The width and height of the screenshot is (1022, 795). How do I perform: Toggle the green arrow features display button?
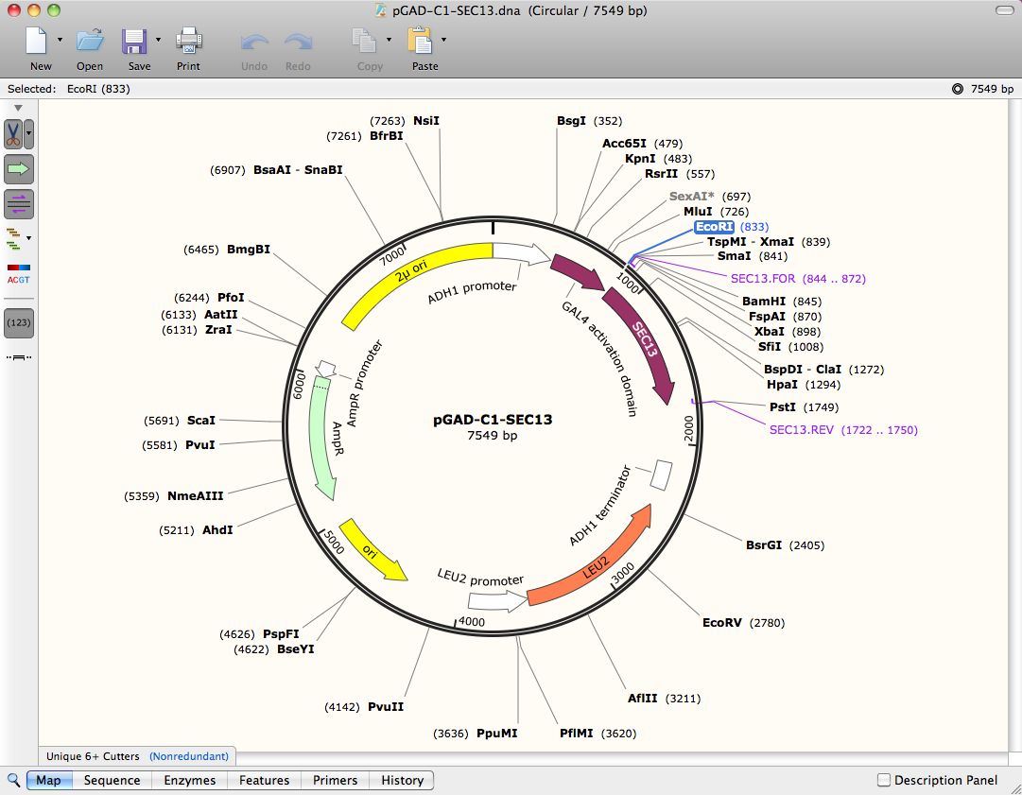[19, 168]
